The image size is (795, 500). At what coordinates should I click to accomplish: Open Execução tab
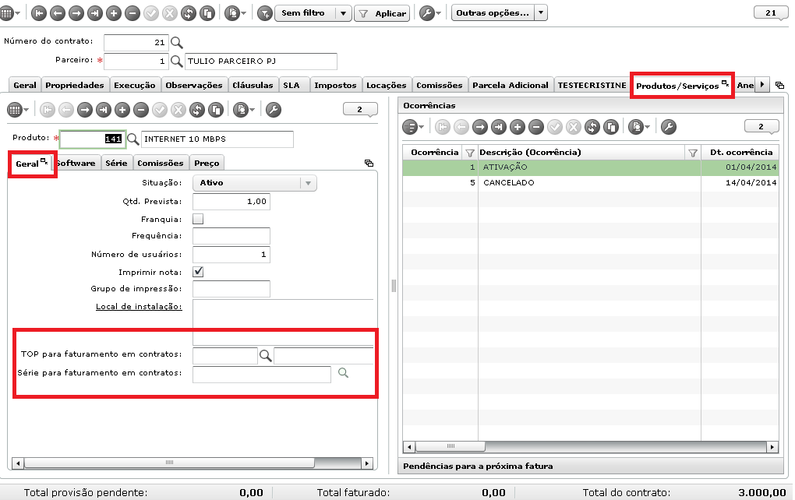tap(134, 85)
